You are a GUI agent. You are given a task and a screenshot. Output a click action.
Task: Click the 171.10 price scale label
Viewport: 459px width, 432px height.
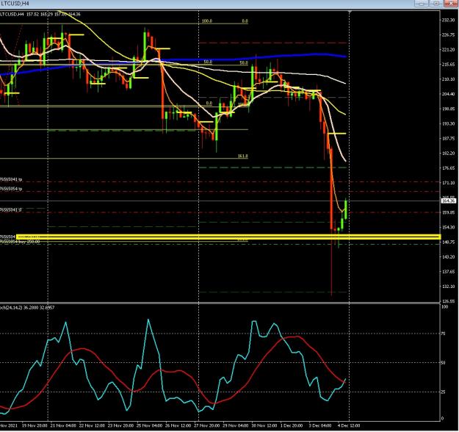point(448,183)
